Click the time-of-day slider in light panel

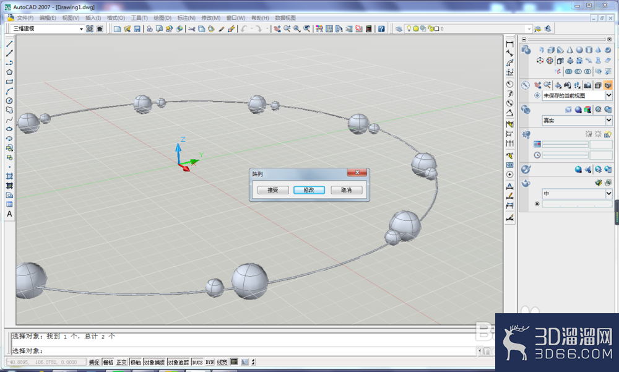(x=565, y=155)
